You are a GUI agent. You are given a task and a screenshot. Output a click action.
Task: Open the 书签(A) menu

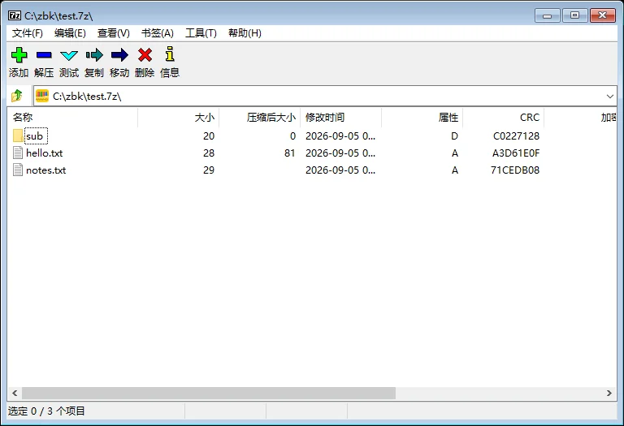(157, 33)
